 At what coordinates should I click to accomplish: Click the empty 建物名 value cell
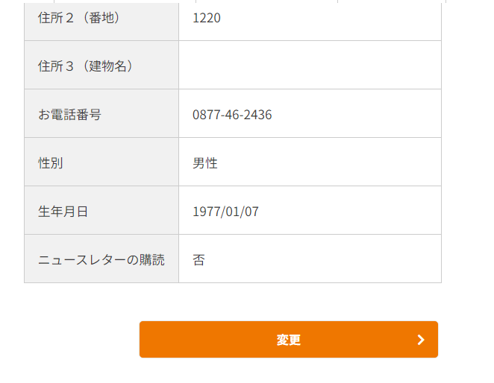310,66
